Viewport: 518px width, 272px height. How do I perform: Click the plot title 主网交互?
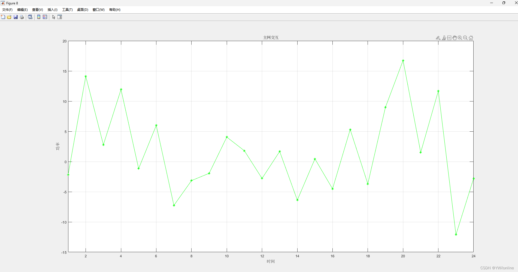pos(271,38)
